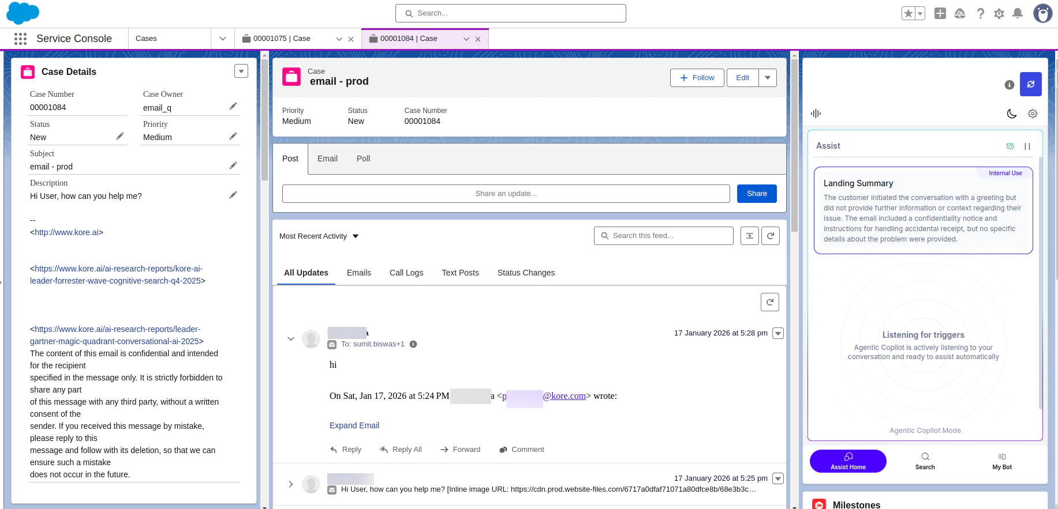Show the Text Posts feed filter
Image resolution: width=1058 pixels, height=509 pixels.
tap(461, 273)
